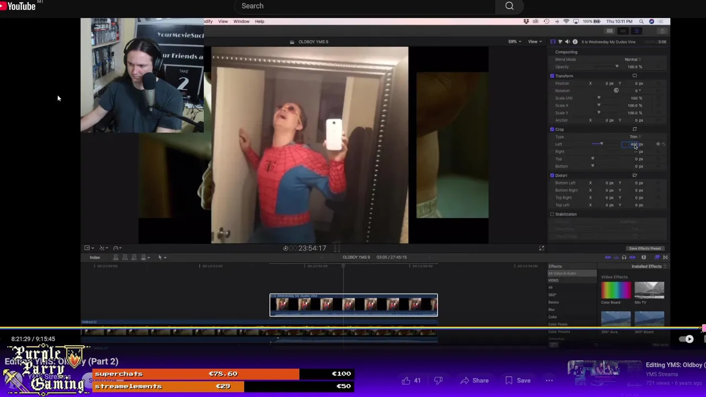Open the Help menu

(259, 22)
